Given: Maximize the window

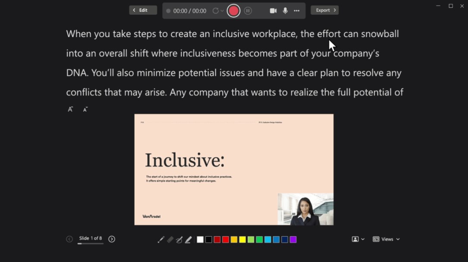Looking at the screenshot, I should click(x=451, y=6).
